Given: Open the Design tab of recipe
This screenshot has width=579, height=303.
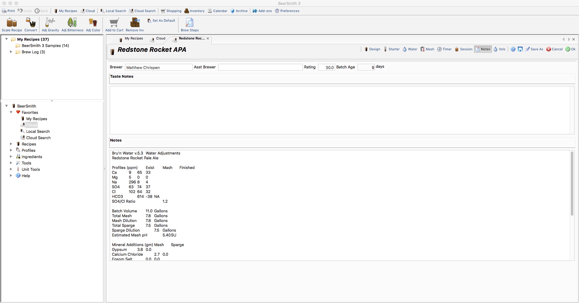Looking at the screenshot, I should pos(372,49).
